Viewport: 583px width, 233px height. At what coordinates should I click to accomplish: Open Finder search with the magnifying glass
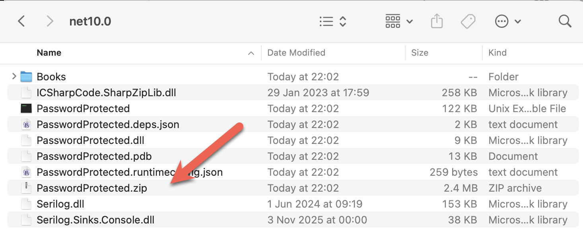[565, 21]
